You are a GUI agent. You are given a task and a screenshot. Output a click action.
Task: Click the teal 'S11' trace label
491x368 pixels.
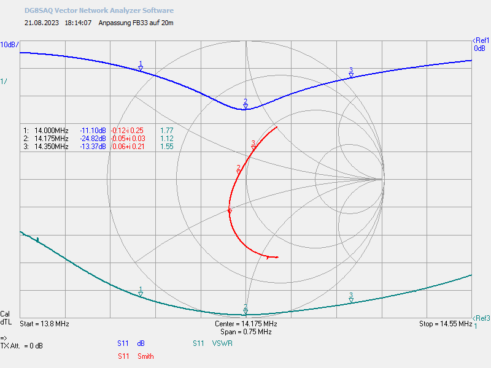tap(198, 343)
